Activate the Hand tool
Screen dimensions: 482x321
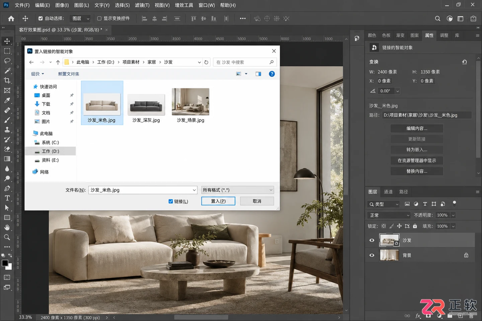(x=7, y=227)
